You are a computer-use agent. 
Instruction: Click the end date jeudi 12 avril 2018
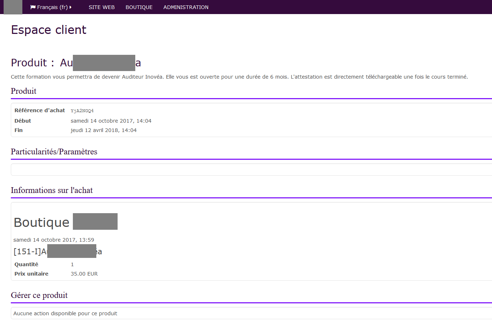pyautogui.click(x=104, y=130)
